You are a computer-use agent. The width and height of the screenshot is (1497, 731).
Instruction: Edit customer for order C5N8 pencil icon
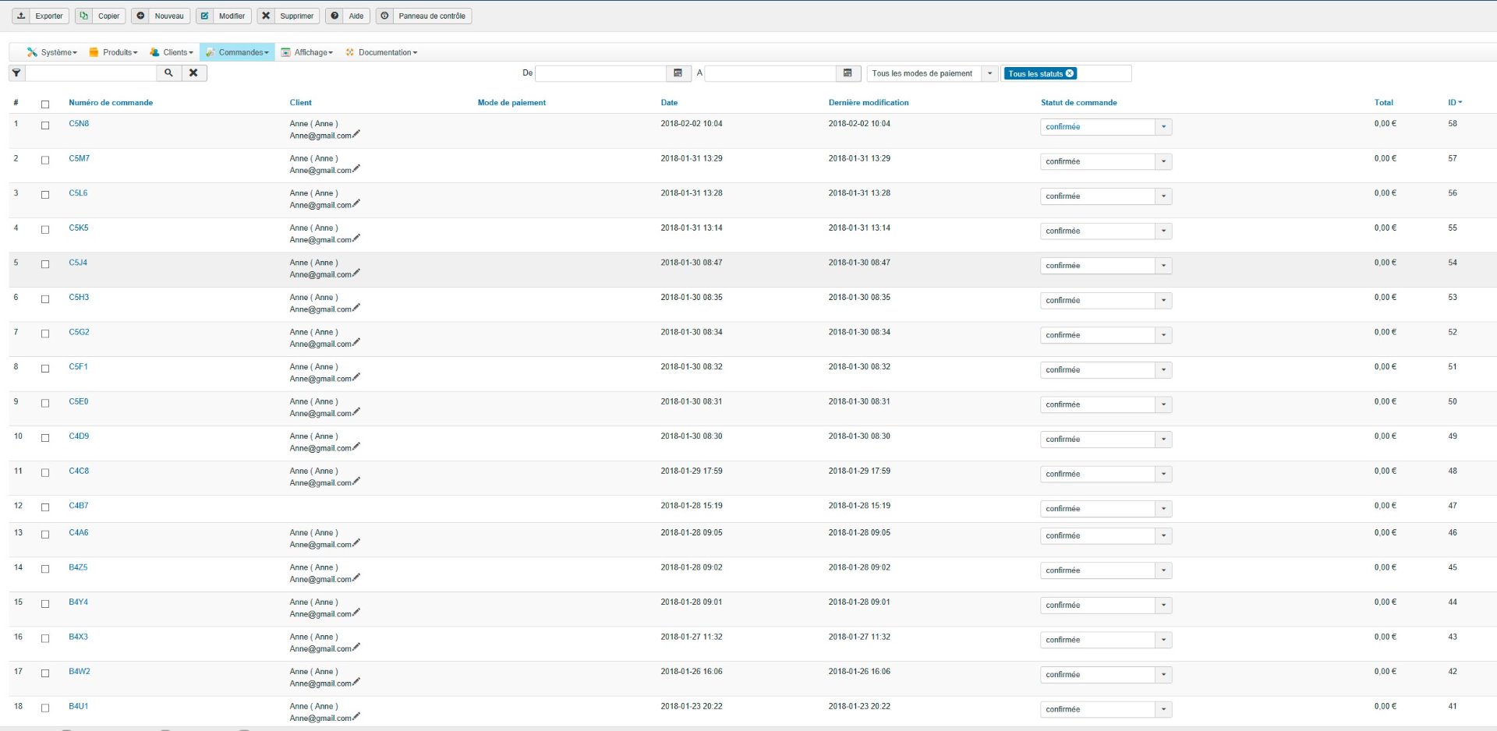click(x=356, y=134)
